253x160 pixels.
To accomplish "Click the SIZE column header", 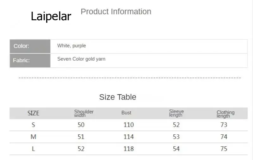I will (33, 113).
